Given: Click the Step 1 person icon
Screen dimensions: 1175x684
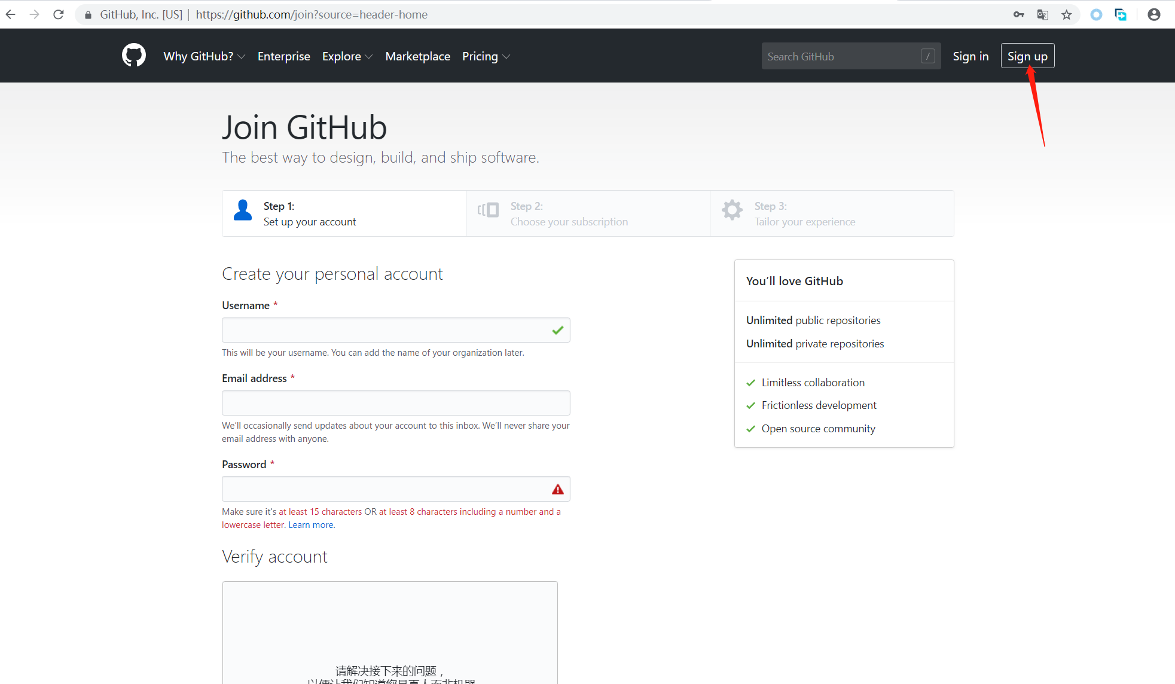Looking at the screenshot, I should [x=243, y=210].
